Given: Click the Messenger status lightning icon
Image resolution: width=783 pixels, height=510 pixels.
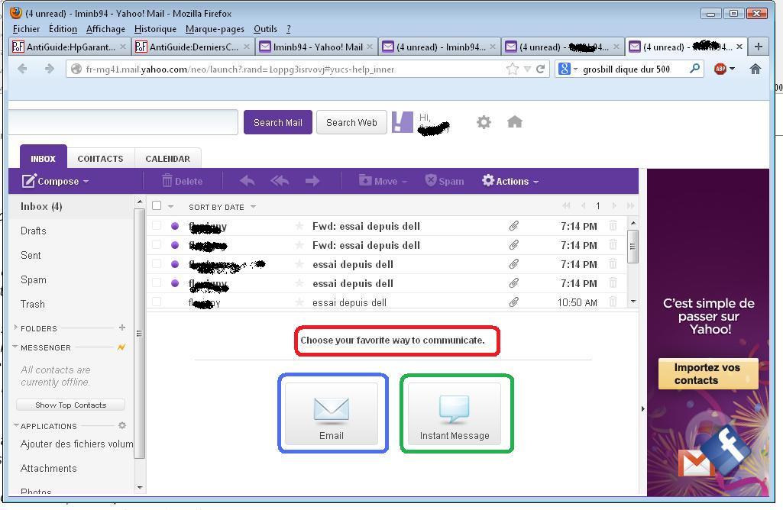Looking at the screenshot, I should point(121,347).
